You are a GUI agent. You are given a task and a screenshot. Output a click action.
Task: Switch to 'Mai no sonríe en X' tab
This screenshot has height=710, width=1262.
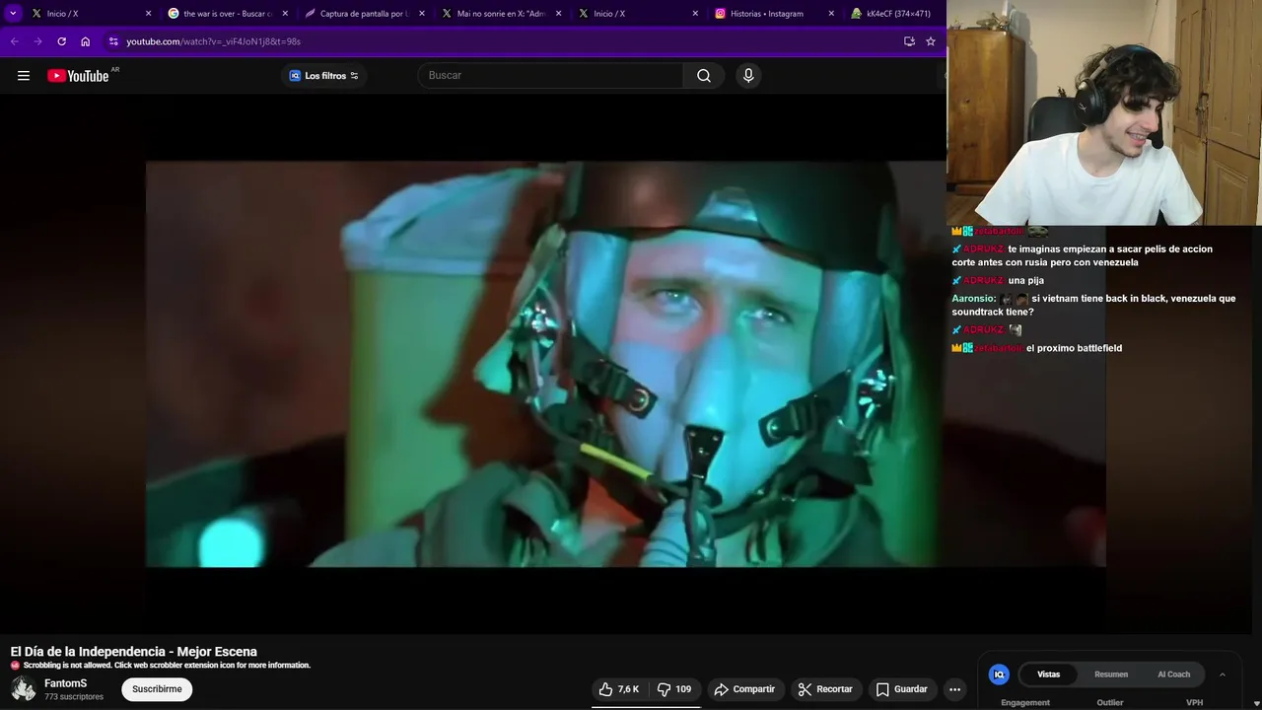coord(502,14)
